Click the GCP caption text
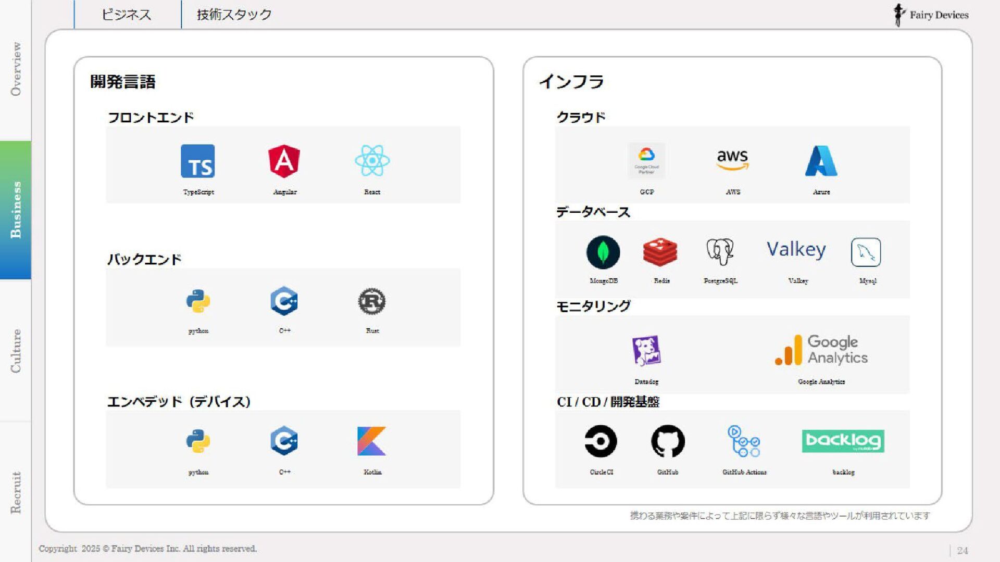The height and width of the screenshot is (562, 1000). pos(647,192)
